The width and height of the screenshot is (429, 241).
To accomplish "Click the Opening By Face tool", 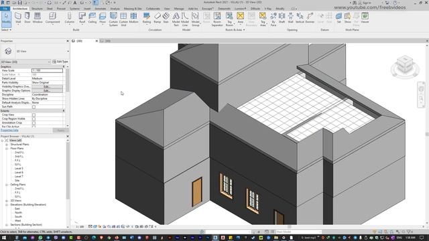I will coord(273,19).
